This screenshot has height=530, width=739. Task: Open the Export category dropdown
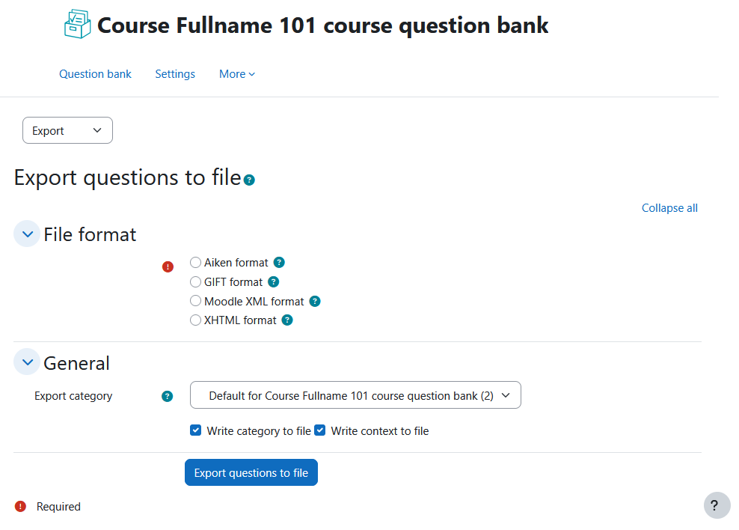coord(355,395)
